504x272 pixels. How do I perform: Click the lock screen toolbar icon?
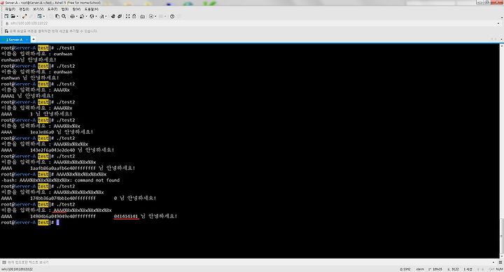(134, 16)
